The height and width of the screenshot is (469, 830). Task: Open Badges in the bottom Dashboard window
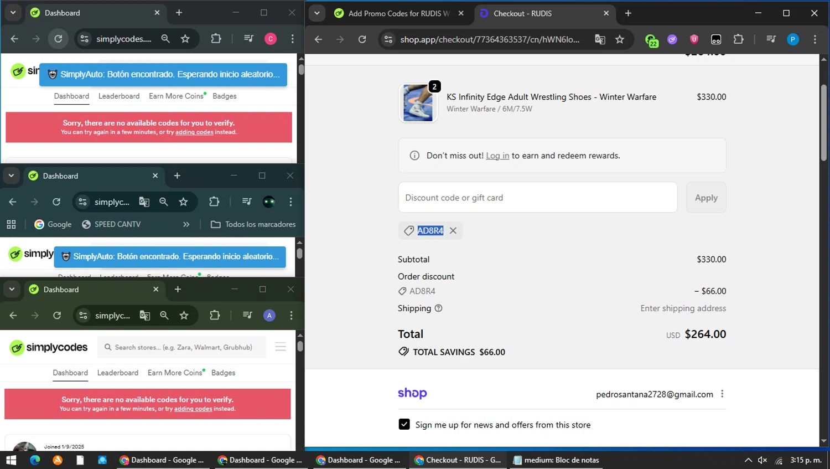point(224,373)
